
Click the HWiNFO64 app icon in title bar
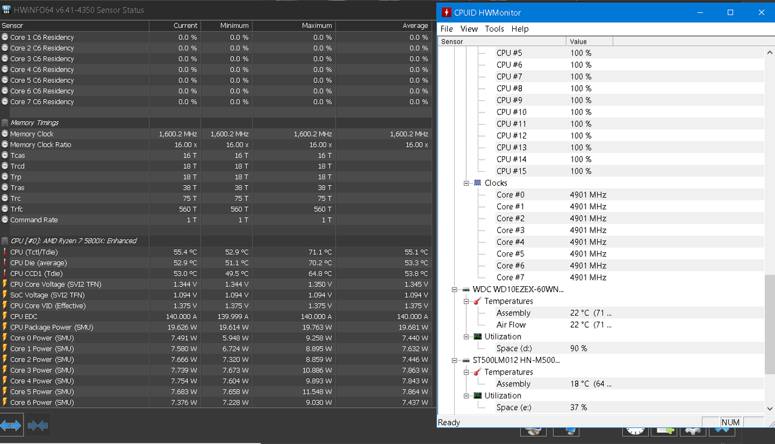coord(6,10)
